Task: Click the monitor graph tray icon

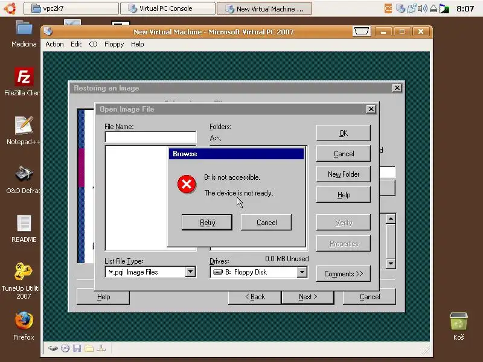Action: coord(444,8)
